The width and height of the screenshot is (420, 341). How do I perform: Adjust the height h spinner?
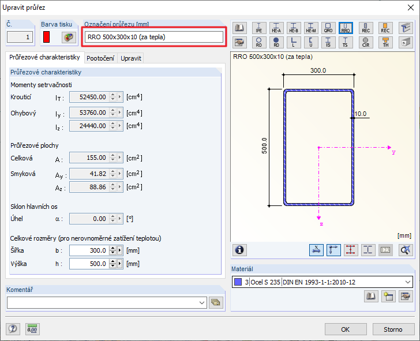tap(112, 264)
